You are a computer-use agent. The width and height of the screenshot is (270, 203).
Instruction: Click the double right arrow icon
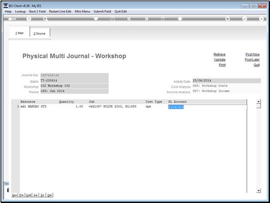click(146, 19)
